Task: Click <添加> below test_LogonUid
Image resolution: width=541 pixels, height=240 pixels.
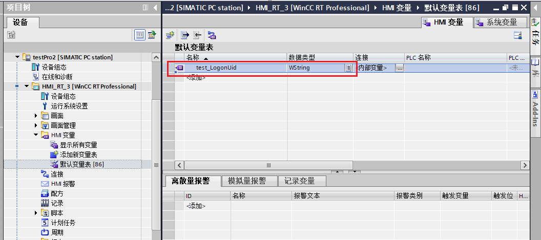Action: [x=196, y=78]
